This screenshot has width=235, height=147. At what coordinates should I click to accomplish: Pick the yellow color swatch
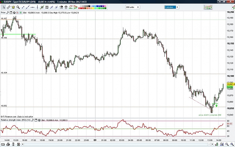pyautogui.click(x=93, y=8)
